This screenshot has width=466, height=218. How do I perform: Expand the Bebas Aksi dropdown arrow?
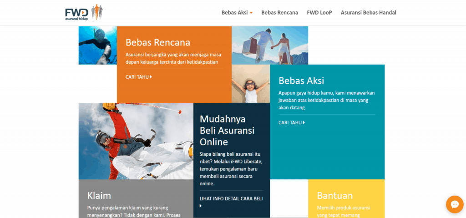[251, 13]
